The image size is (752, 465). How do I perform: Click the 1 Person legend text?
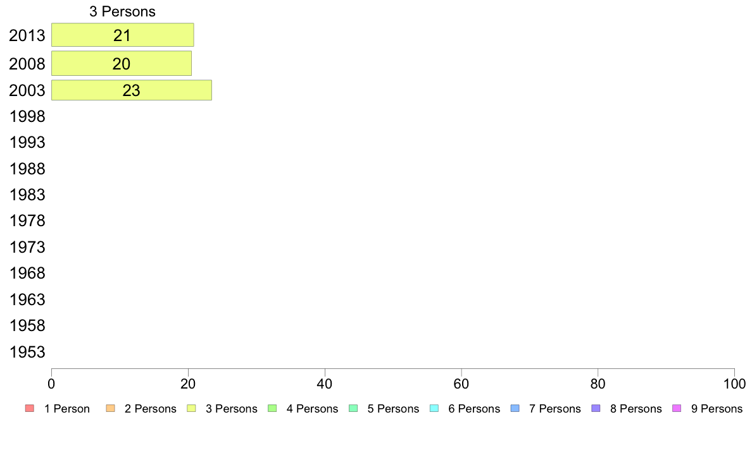67,409
